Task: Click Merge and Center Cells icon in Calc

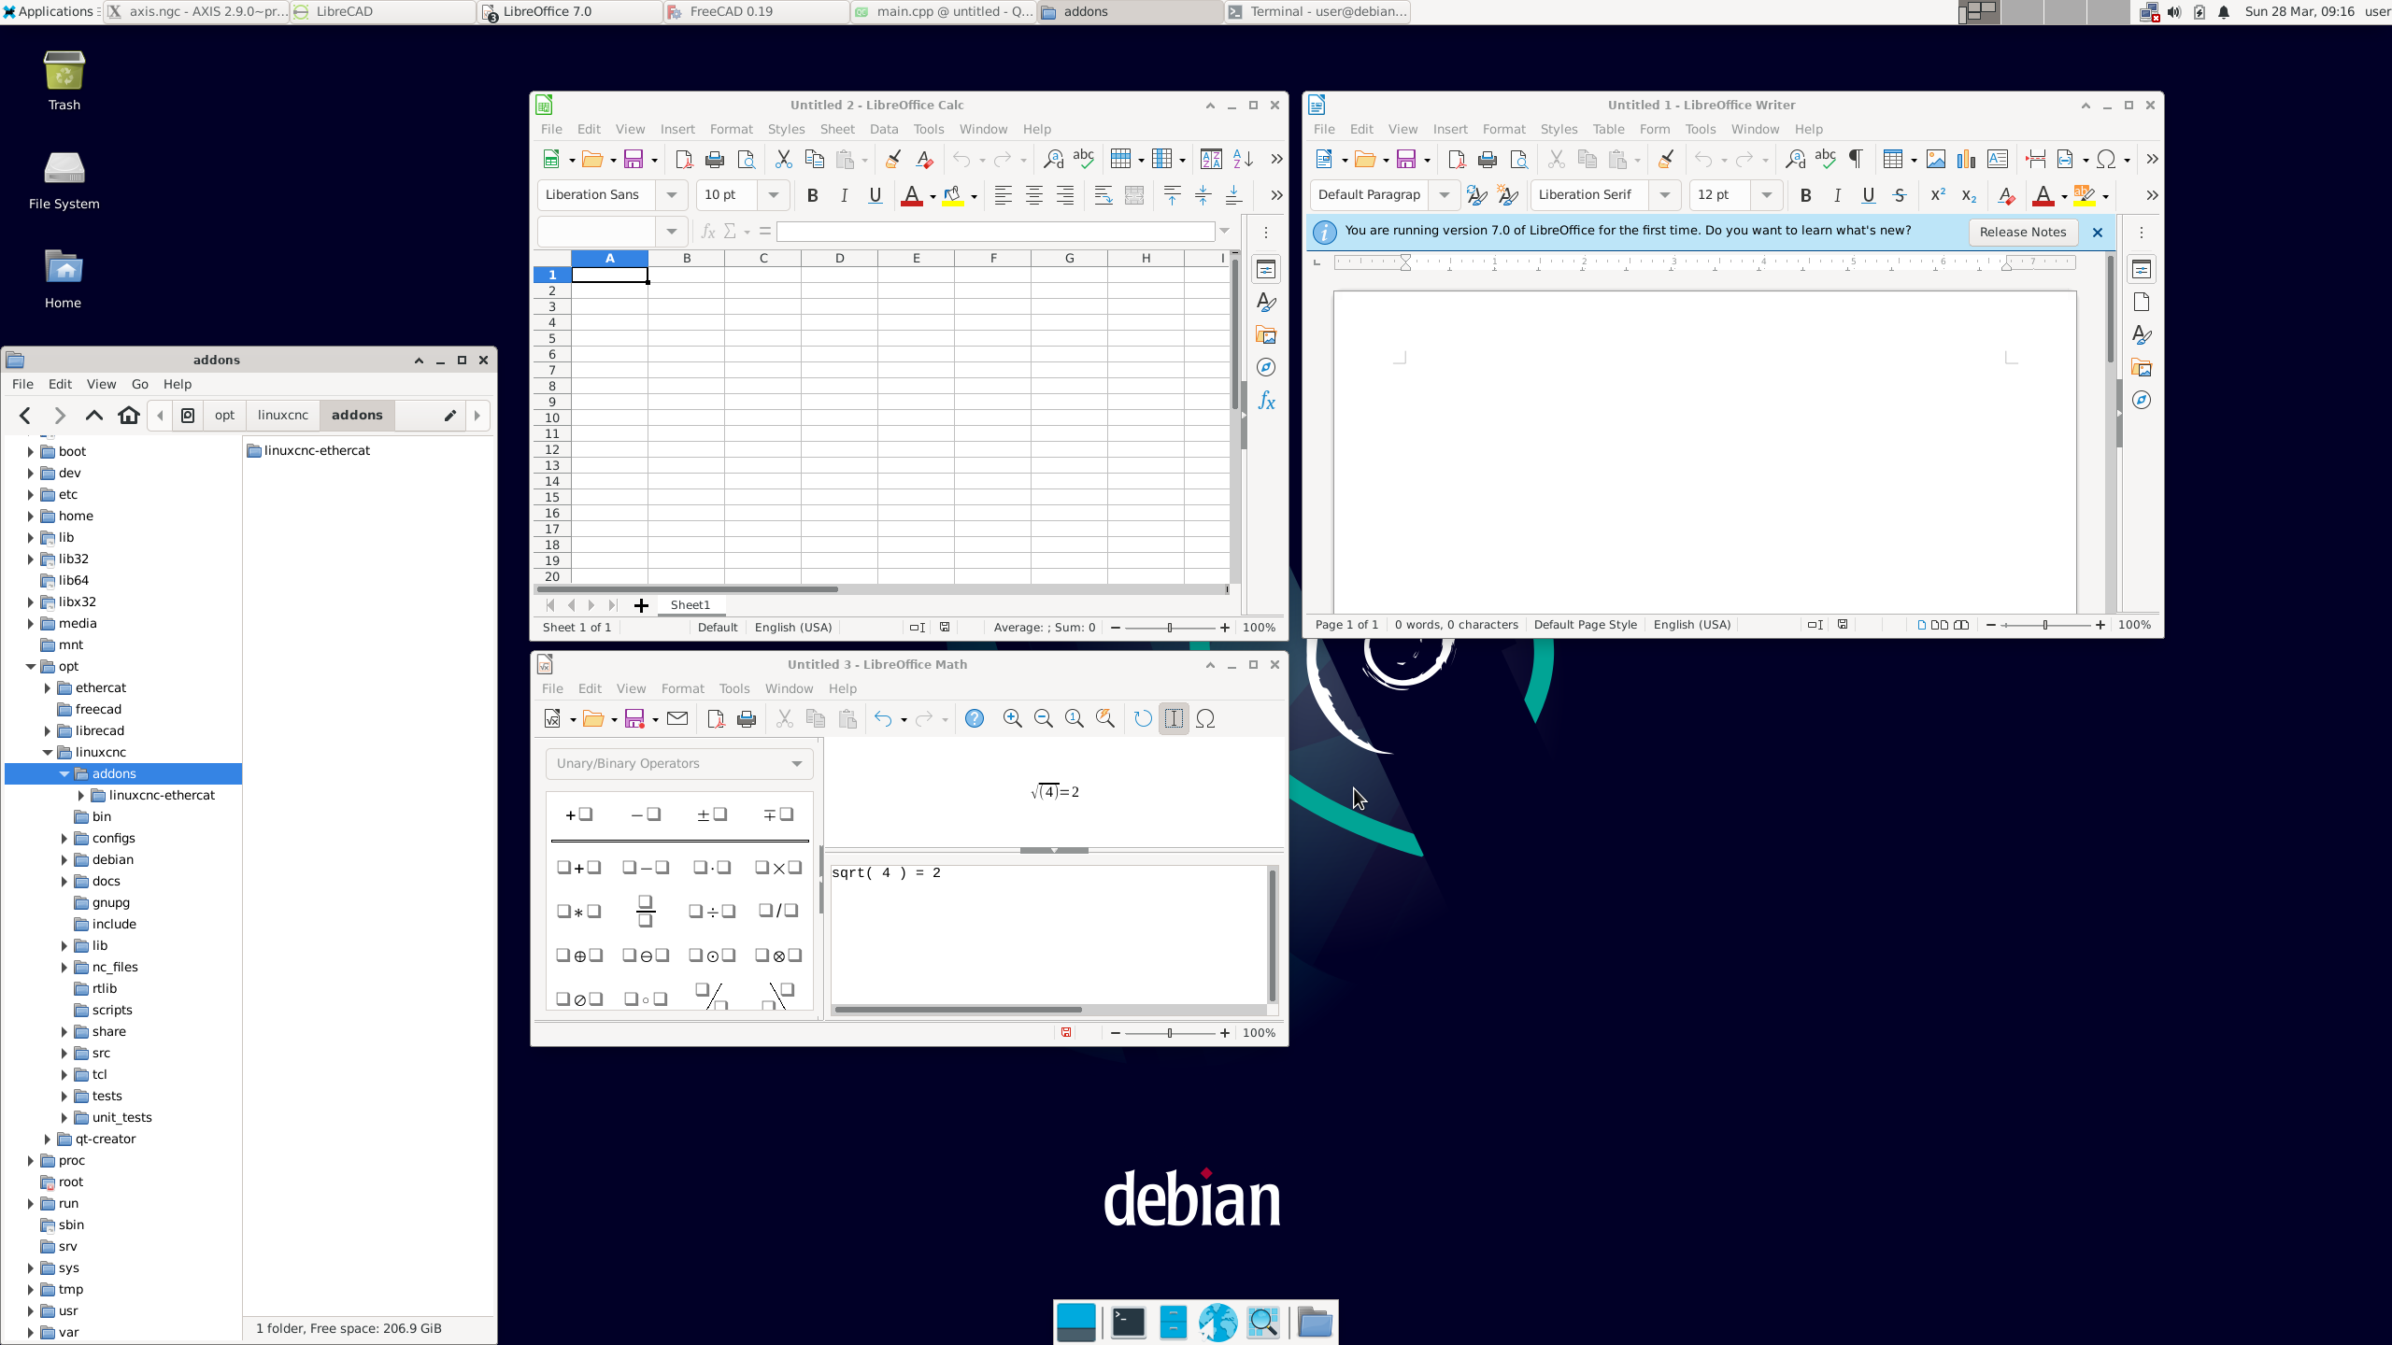Action: [x=1134, y=195]
